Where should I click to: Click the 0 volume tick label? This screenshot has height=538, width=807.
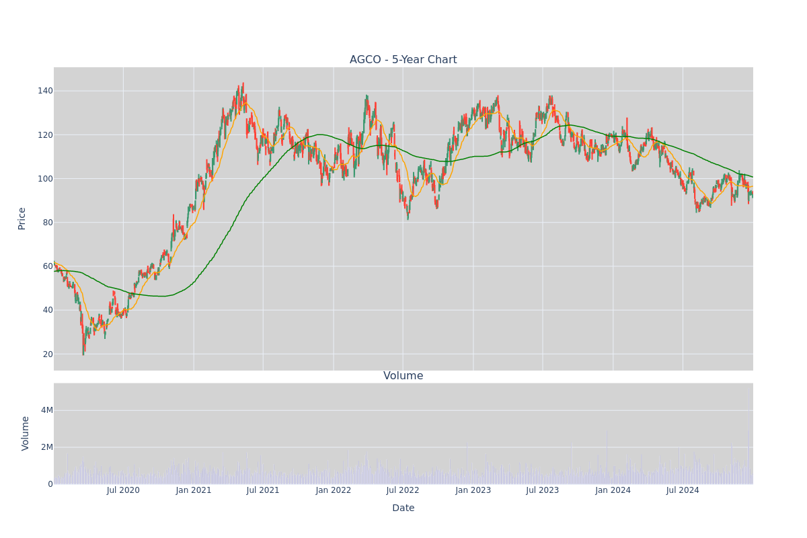click(50, 484)
